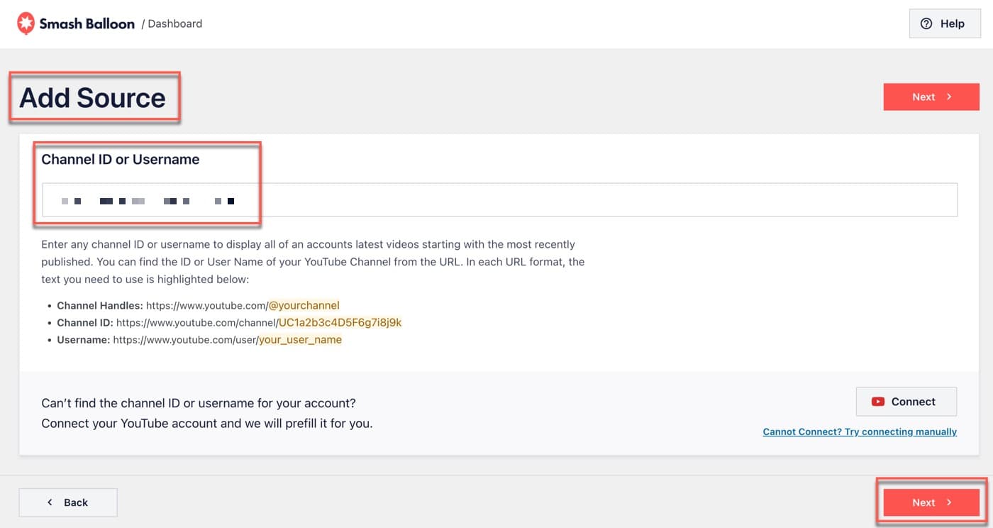Click the Channel Handles label in list
The image size is (993, 528).
(x=100, y=306)
